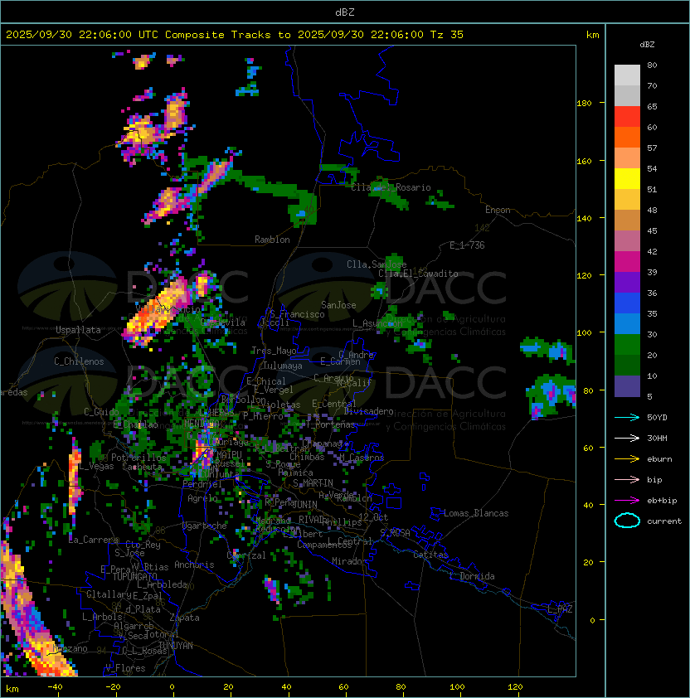Image resolution: width=690 pixels, height=698 pixels.
Task: Click the cyan ellipse labeled current
Action: (627, 521)
